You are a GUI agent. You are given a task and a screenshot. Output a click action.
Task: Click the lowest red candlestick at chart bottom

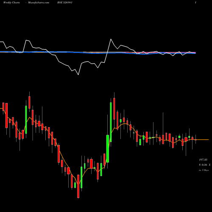(78, 186)
